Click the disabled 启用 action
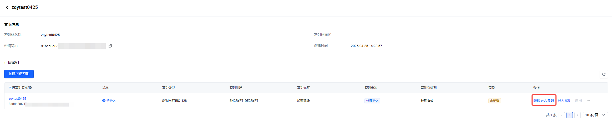The image size is (612, 132). pyautogui.click(x=578, y=101)
